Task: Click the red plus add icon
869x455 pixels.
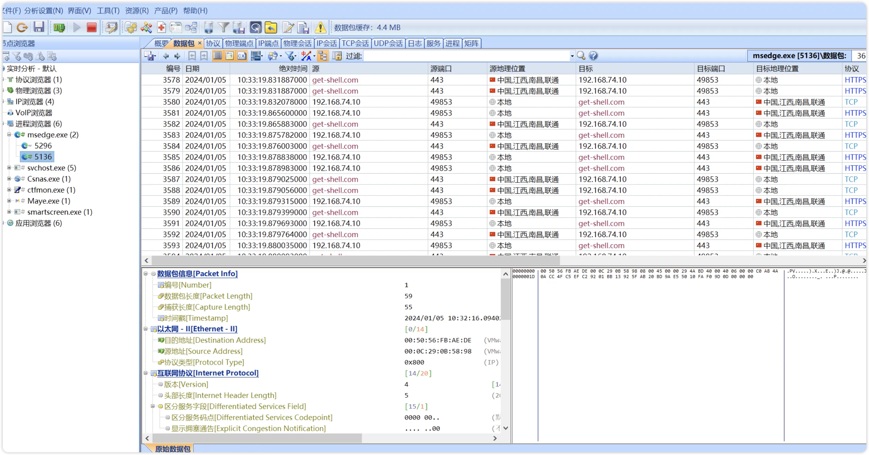Action: (x=161, y=27)
